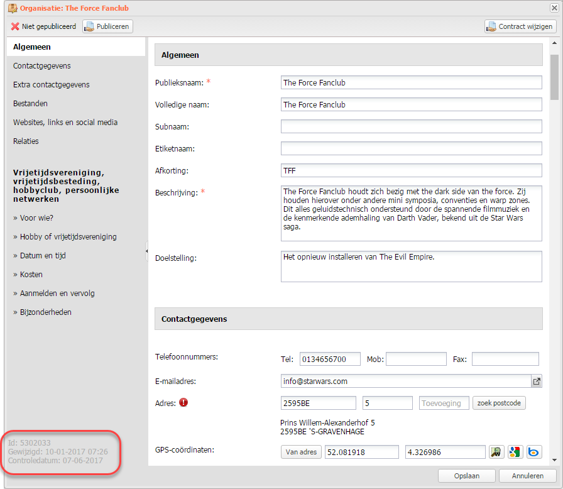Click the empty Subnaam field

coord(411,126)
